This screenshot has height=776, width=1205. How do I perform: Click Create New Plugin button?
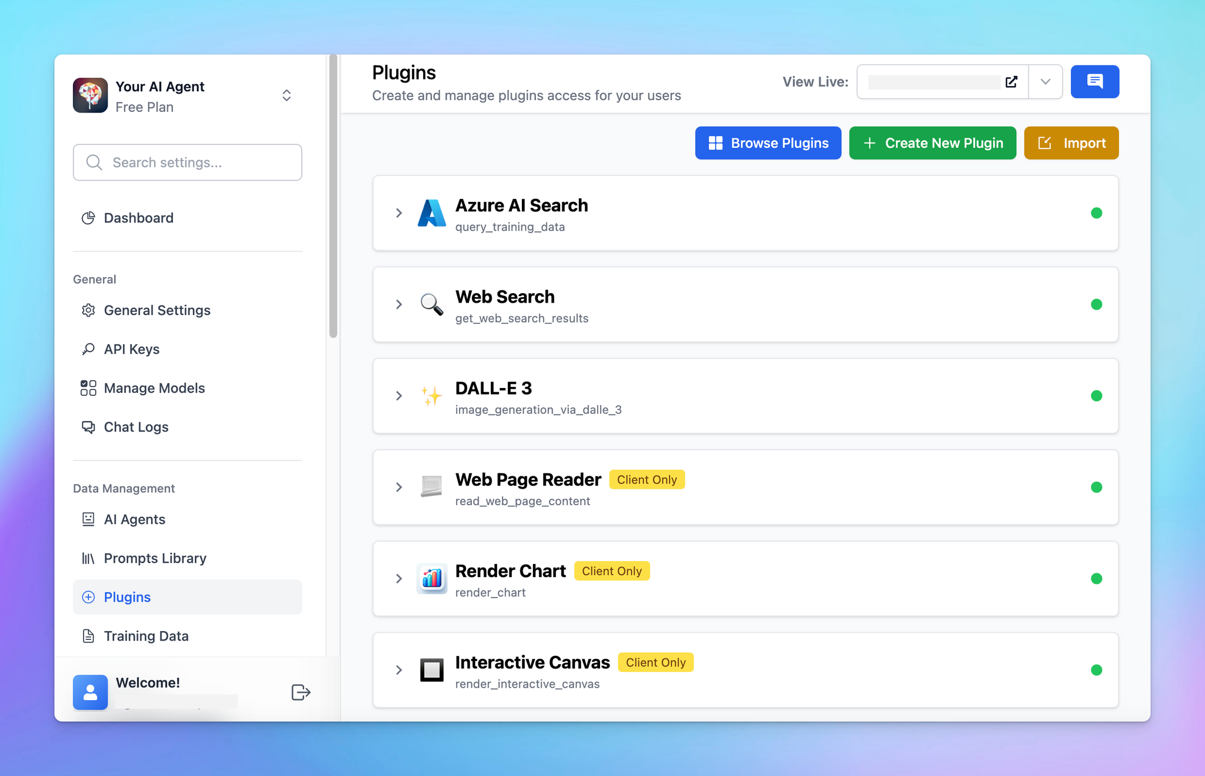(x=933, y=143)
